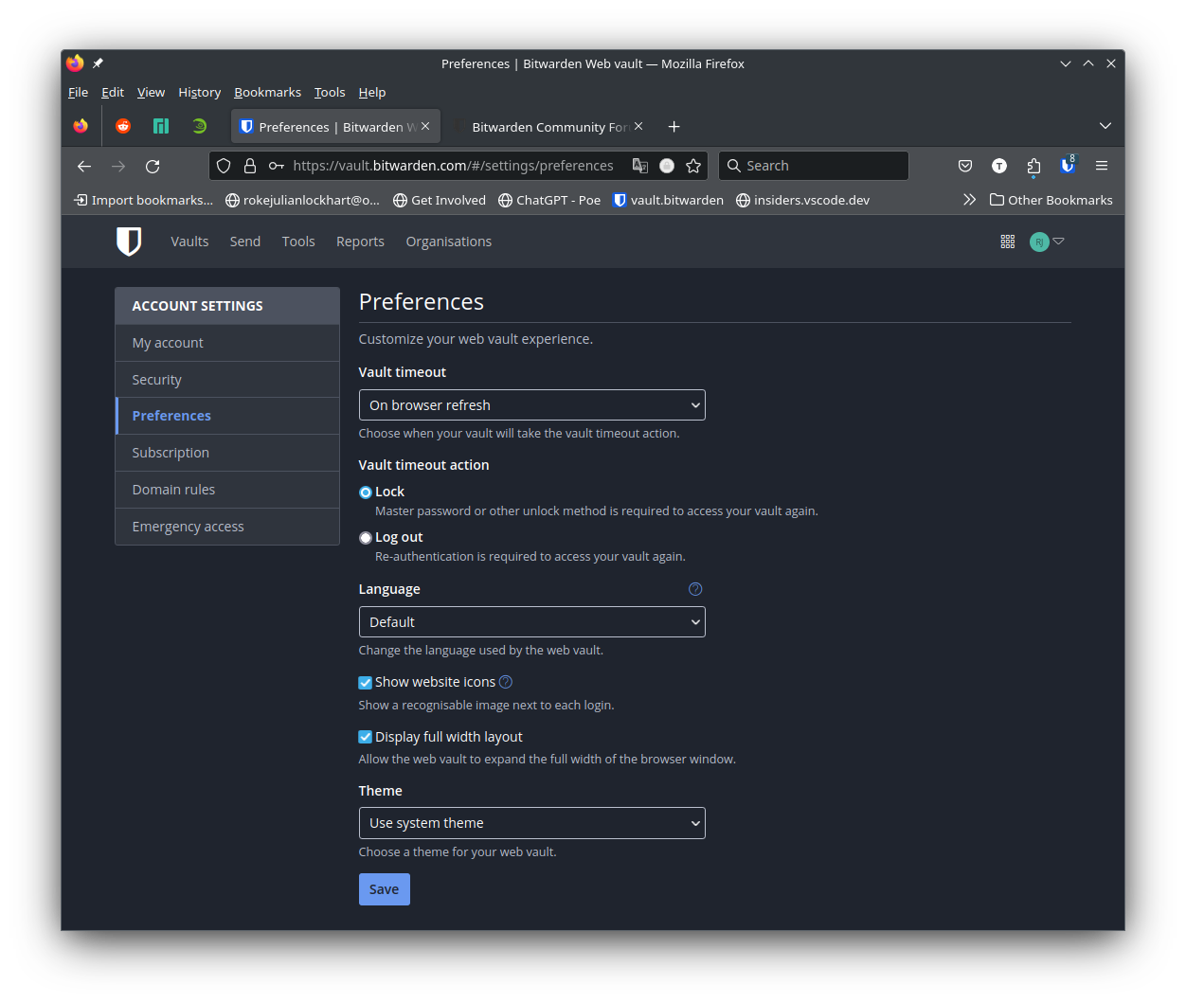Click the website icons help icon
Screen dimensions: 1186x1003
point(506,682)
